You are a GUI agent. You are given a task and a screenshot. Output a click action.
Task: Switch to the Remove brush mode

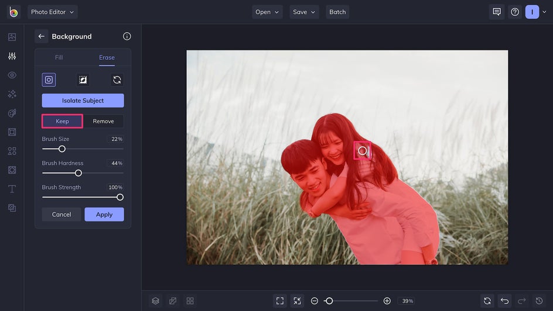[103, 121]
